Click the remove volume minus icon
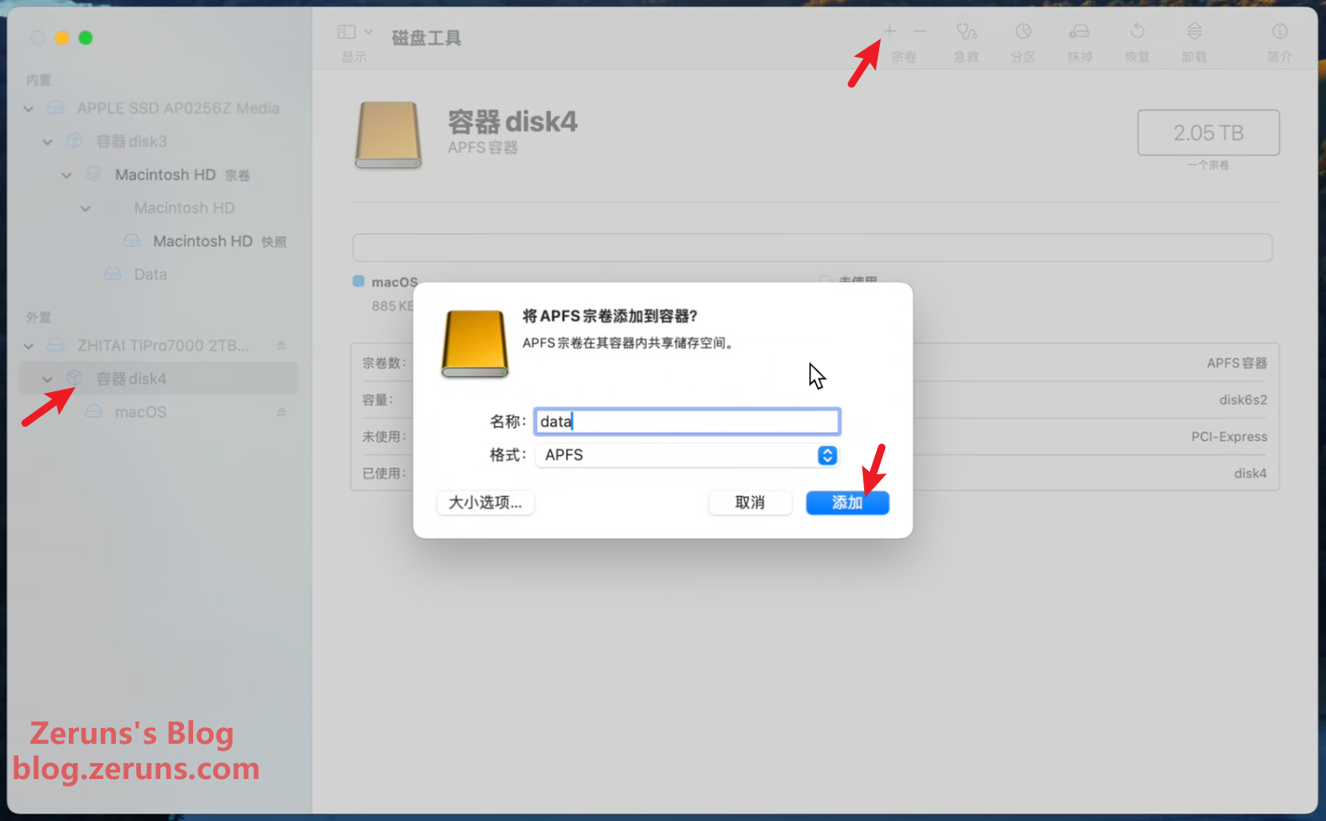The width and height of the screenshot is (1326, 821). (x=920, y=31)
